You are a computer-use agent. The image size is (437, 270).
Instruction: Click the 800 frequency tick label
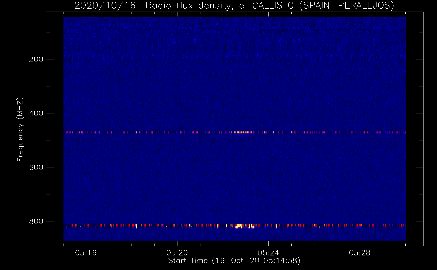click(36, 221)
